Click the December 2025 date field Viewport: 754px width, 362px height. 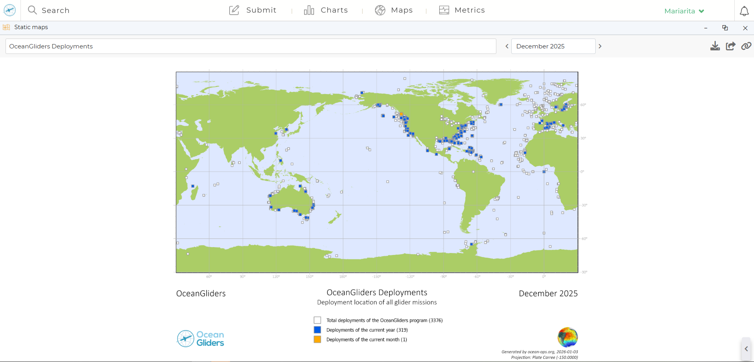coord(553,46)
